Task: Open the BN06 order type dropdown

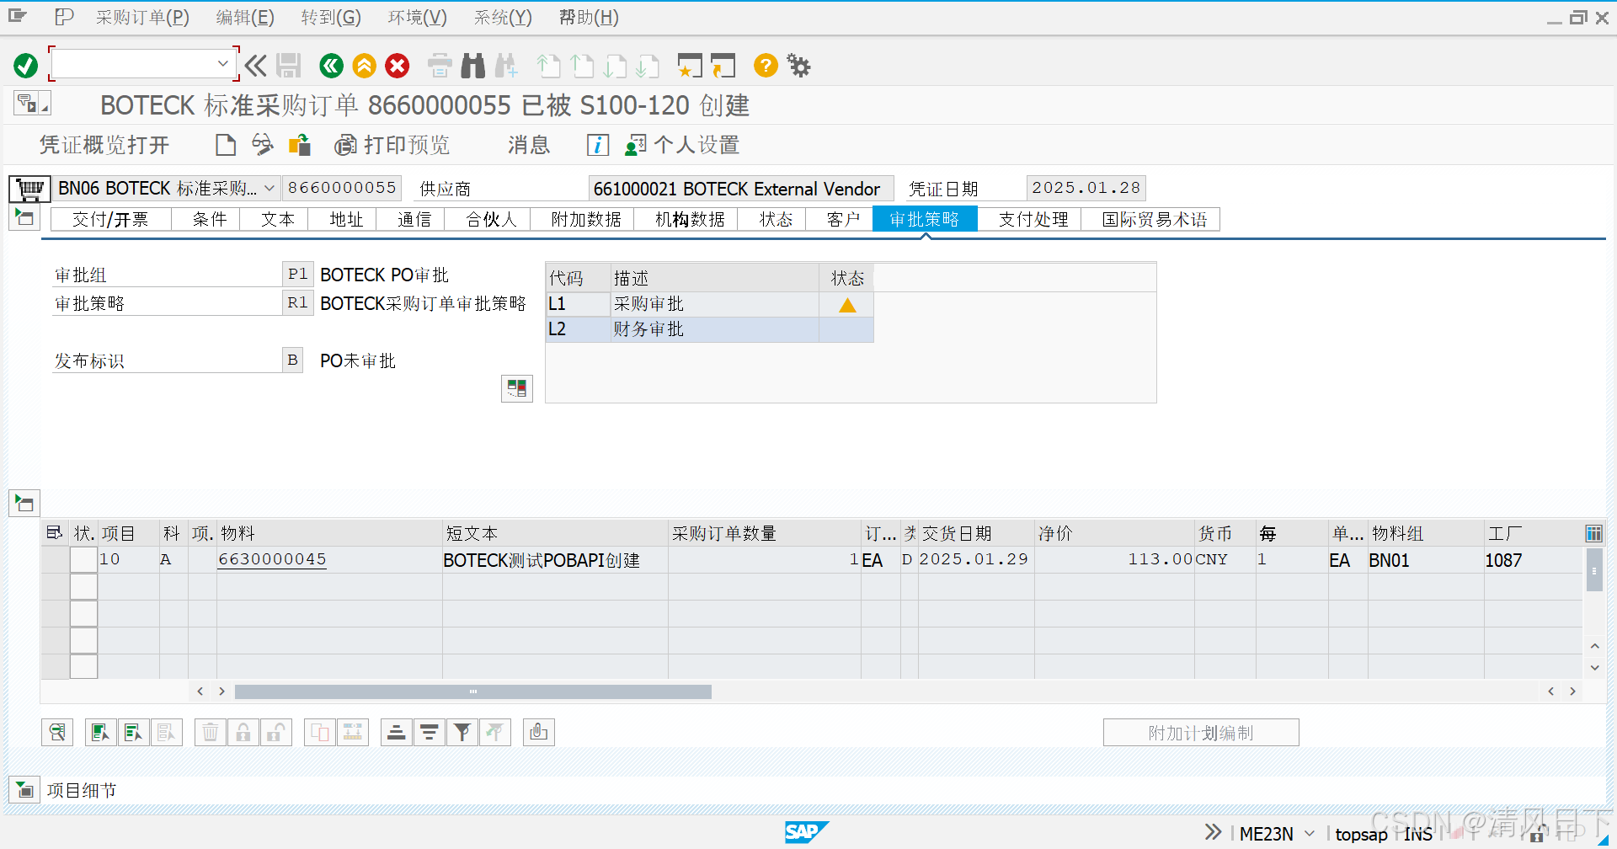Action: coord(268,188)
